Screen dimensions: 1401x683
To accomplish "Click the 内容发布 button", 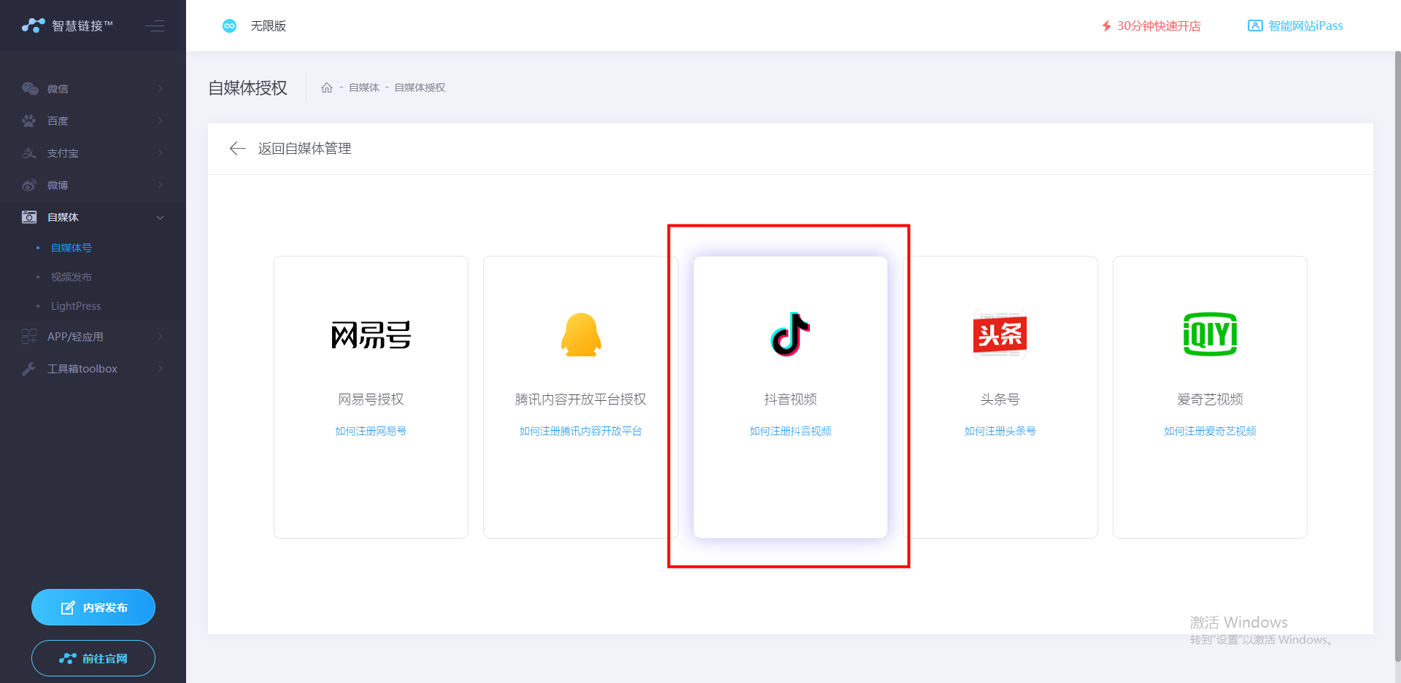I will 93,607.
